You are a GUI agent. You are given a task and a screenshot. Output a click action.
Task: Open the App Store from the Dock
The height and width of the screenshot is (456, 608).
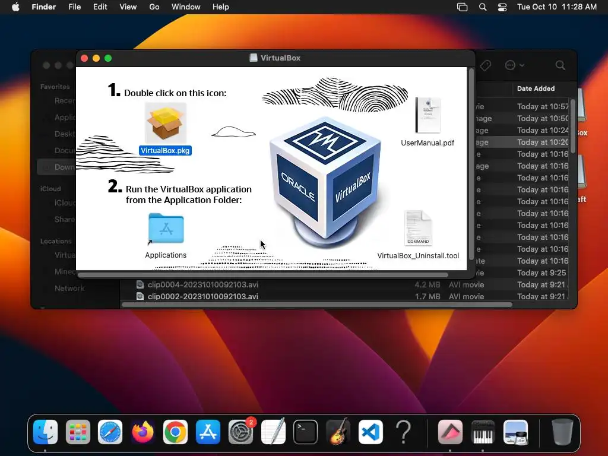point(208,432)
